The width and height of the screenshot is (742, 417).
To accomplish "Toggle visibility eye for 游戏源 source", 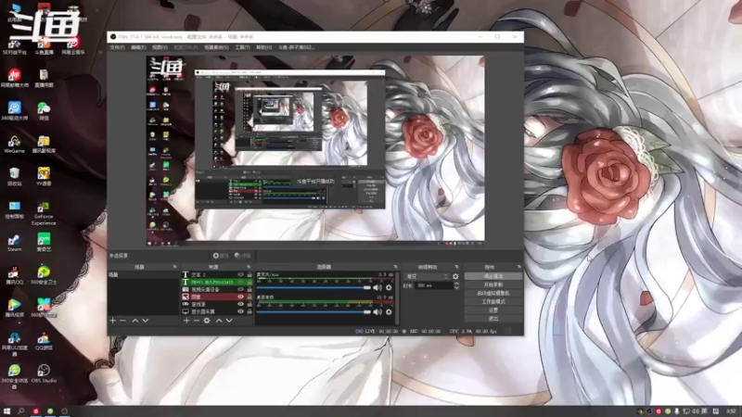I will [240, 305].
